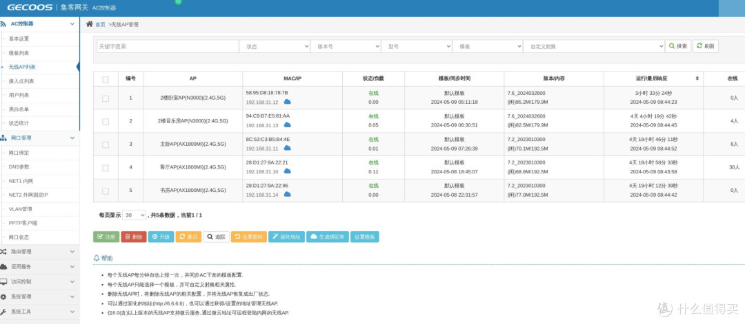Viewport: 745px width, 324px height.
Task: Click the 固化地址 button
Action: 286,237
